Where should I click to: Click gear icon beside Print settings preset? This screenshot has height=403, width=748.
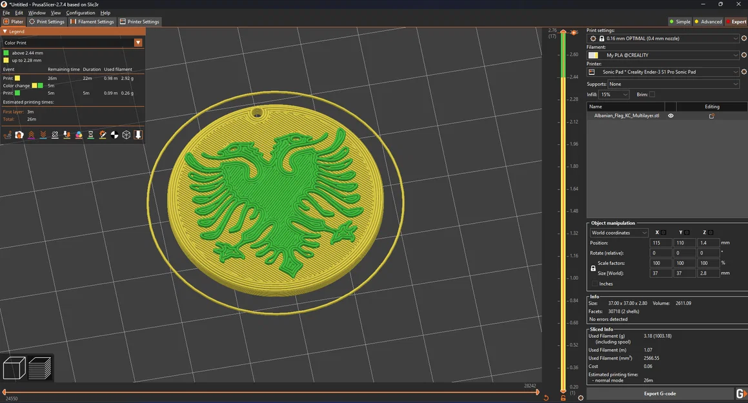(743, 38)
